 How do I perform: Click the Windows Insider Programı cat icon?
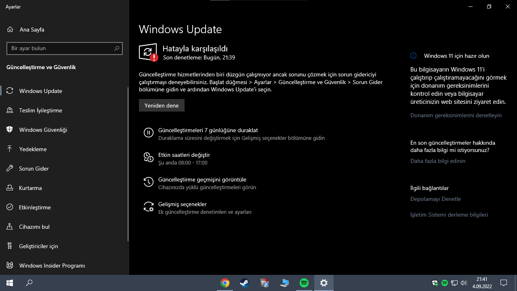[x=10, y=266]
